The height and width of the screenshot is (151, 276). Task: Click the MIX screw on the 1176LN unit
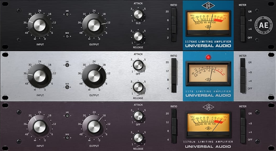67,138
